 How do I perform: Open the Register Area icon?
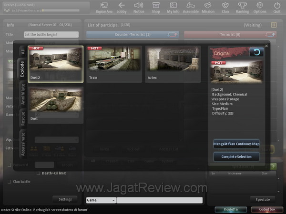[104, 8]
